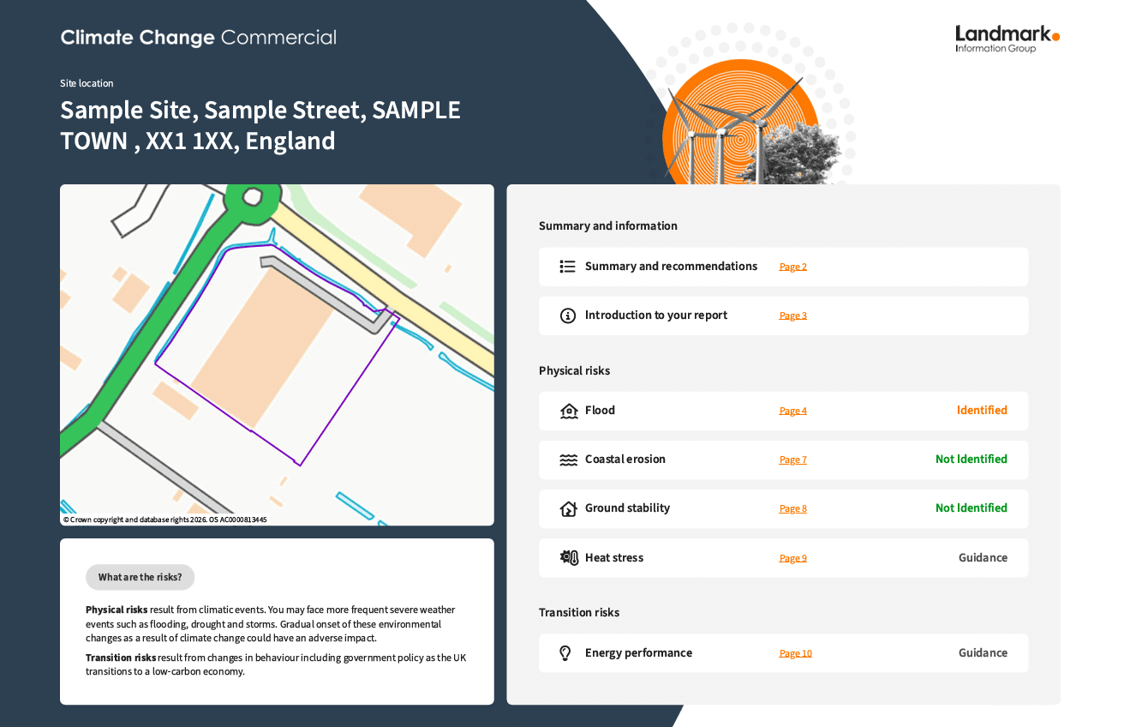Open Page 10 energy performance link
Screen dimensions: 1124x727
[x=795, y=653]
